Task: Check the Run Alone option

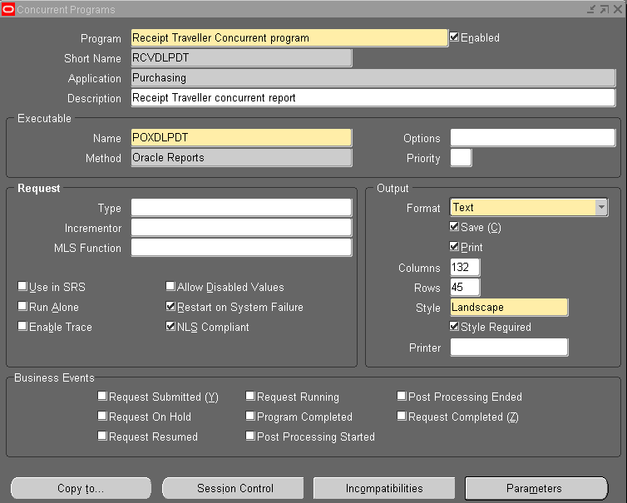Action: tap(22, 306)
